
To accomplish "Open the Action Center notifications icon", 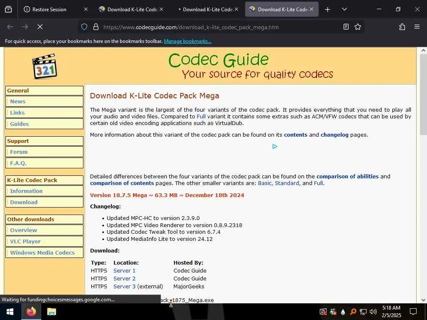I will (413, 312).
